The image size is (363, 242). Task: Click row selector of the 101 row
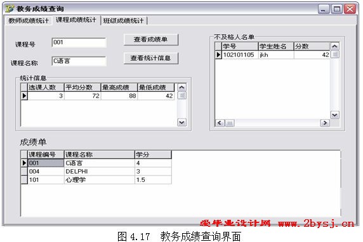click(24, 179)
